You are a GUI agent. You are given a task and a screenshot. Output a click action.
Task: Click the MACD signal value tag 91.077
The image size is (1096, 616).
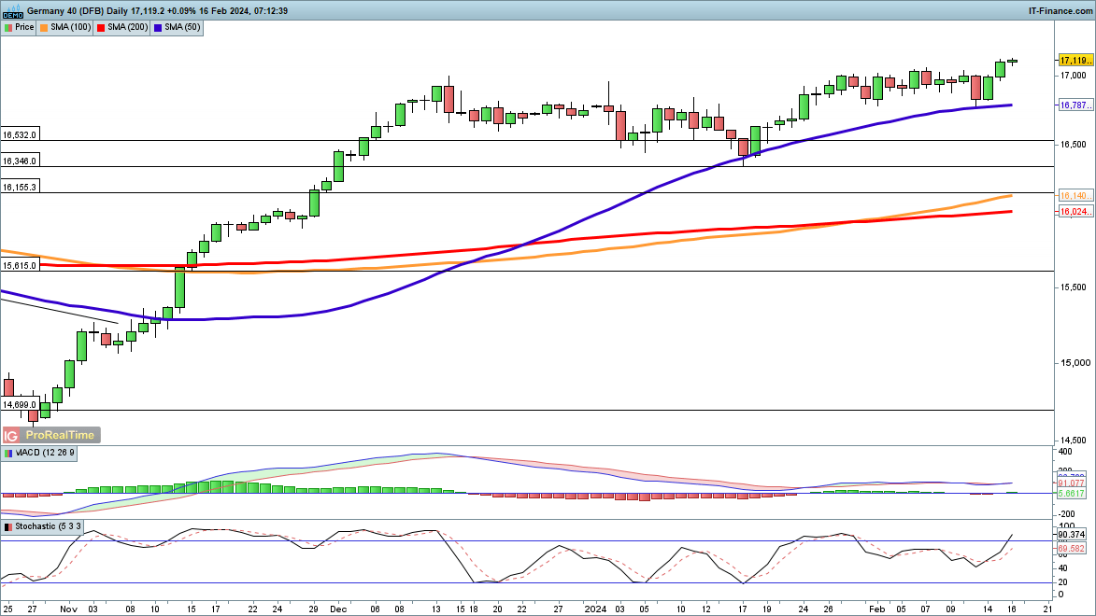[x=1072, y=483]
